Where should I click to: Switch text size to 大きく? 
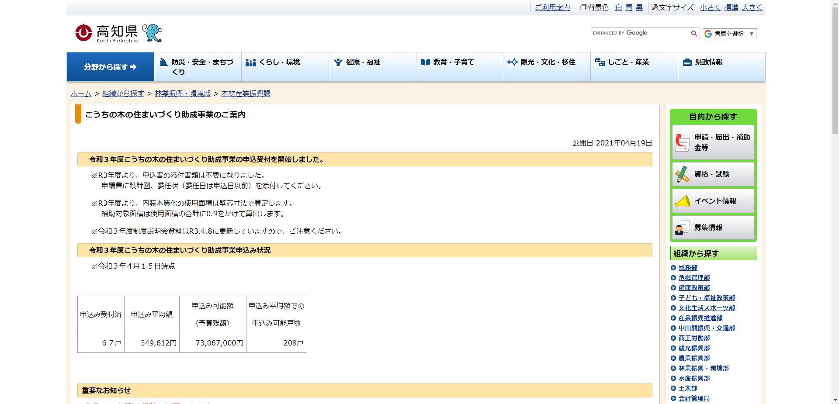coord(752,7)
